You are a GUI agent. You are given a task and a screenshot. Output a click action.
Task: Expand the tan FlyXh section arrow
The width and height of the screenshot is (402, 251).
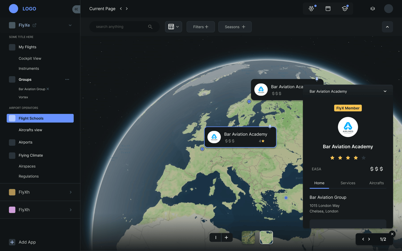71,192
